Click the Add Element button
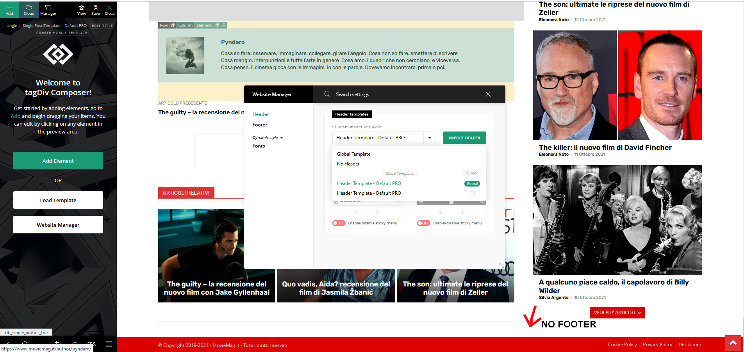 [x=58, y=161]
